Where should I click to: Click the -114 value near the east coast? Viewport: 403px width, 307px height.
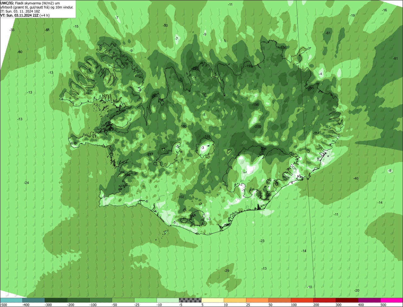coord(316,133)
